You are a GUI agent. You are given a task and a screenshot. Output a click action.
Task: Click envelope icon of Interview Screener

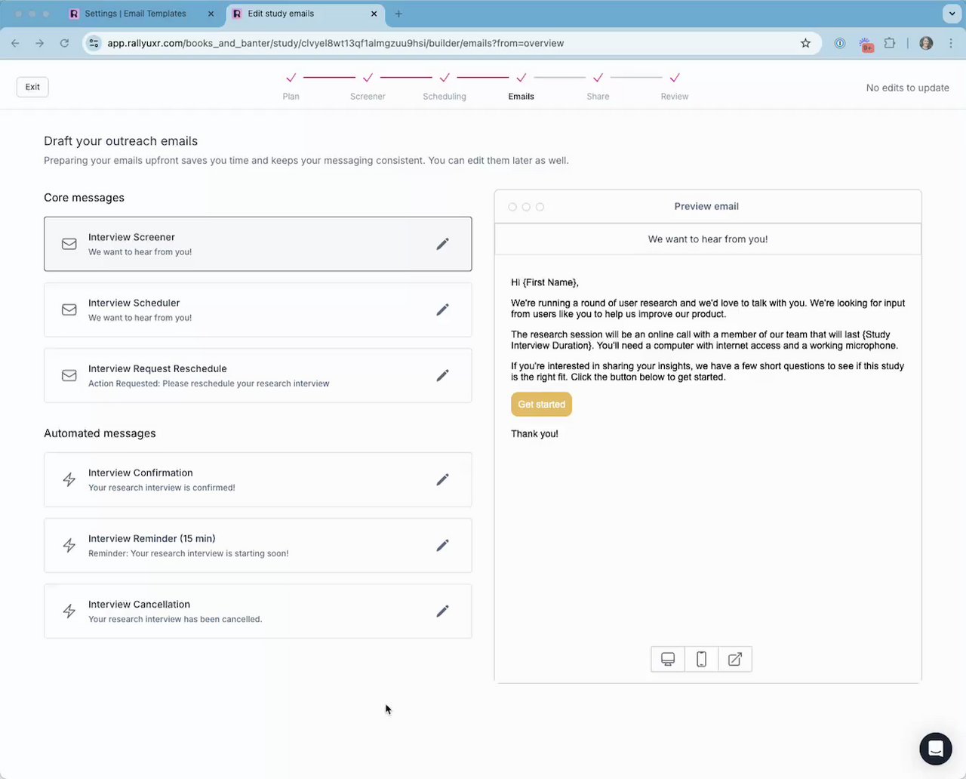[69, 244]
